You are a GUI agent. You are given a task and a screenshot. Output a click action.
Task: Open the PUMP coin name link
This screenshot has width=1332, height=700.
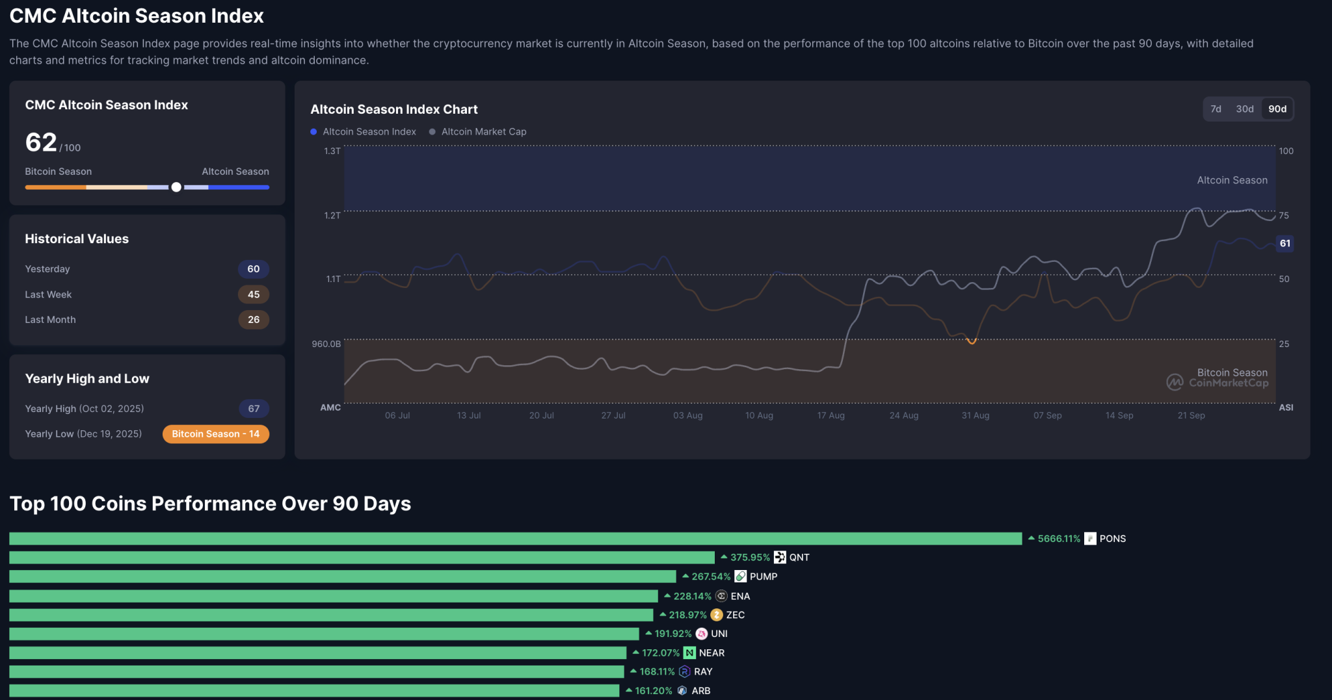pos(764,577)
